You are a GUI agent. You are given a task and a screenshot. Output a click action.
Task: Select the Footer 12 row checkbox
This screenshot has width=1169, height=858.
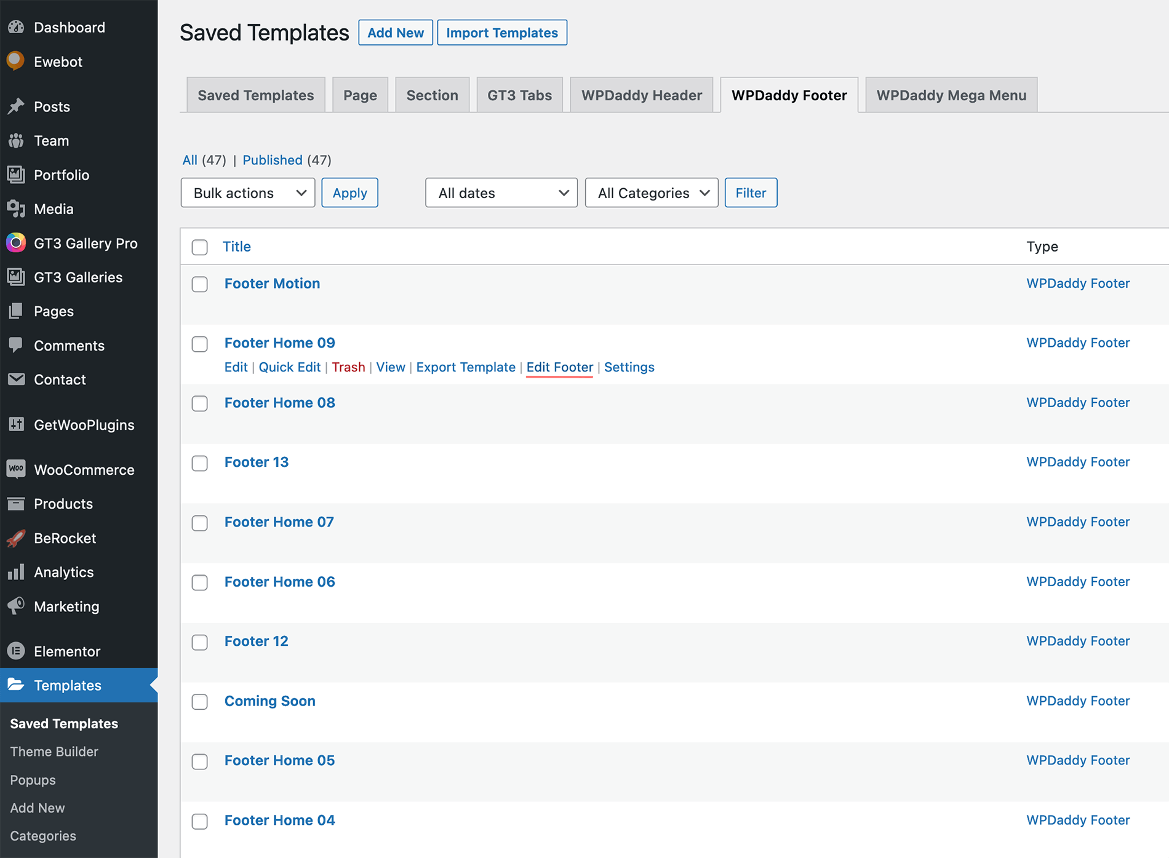coord(199,642)
